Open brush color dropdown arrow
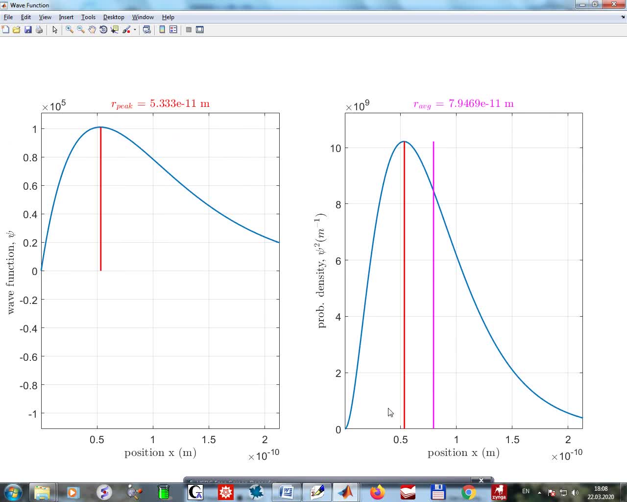The image size is (627, 502). pos(135,29)
